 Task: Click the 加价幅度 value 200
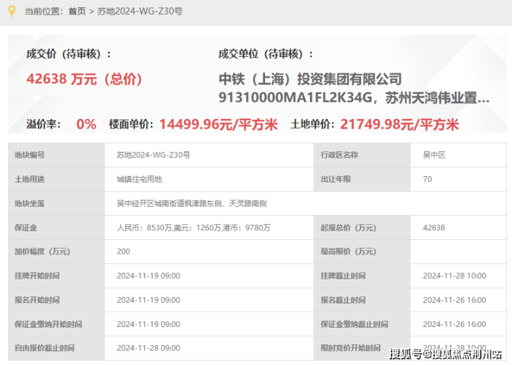coord(209,252)
